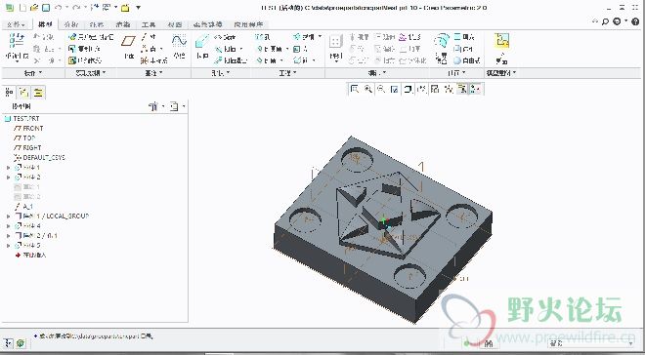Click Refit icon in graphics toolbar

[354, 89]
